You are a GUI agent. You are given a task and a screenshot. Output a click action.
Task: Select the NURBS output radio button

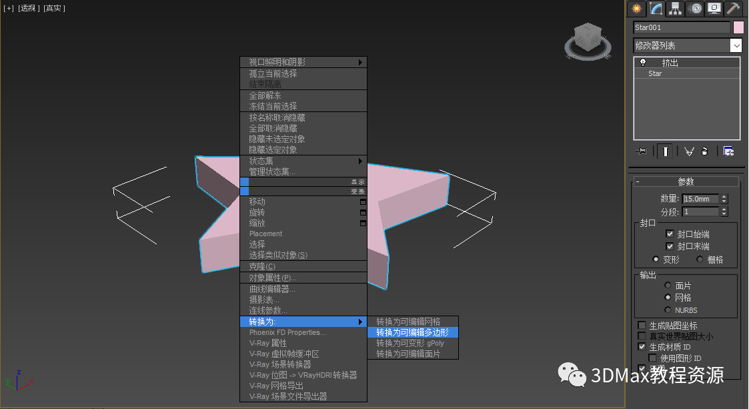[668, 310]
